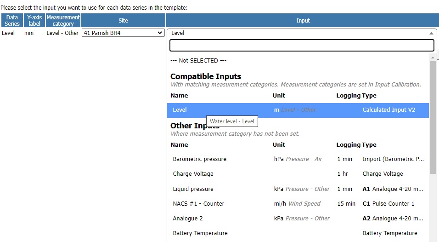Collapse the Input dropdown showing Level
The height and width of the screenshot is (242, 439).
tap(302, 33)
